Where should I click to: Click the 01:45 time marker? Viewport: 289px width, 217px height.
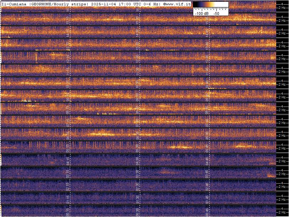pos(207,198)
